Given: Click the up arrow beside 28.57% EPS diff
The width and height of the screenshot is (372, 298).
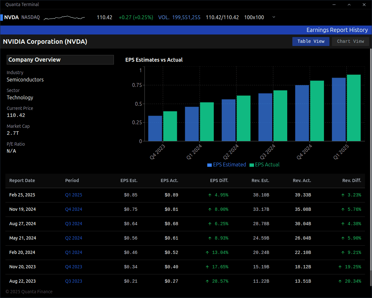Looking at the screenshot, I should (x=207, y=281).
